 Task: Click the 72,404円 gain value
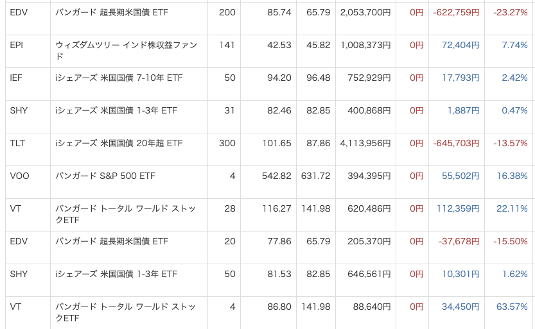pos(460,45)
